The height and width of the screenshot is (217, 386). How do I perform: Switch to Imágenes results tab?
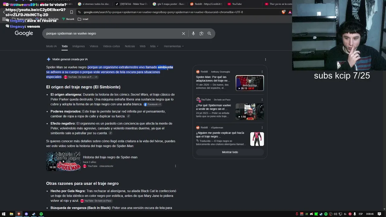[78, 46]
